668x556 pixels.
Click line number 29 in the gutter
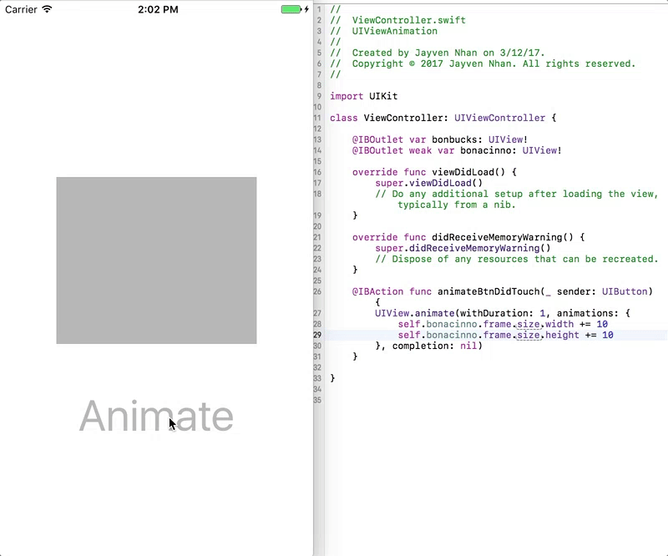317,335
